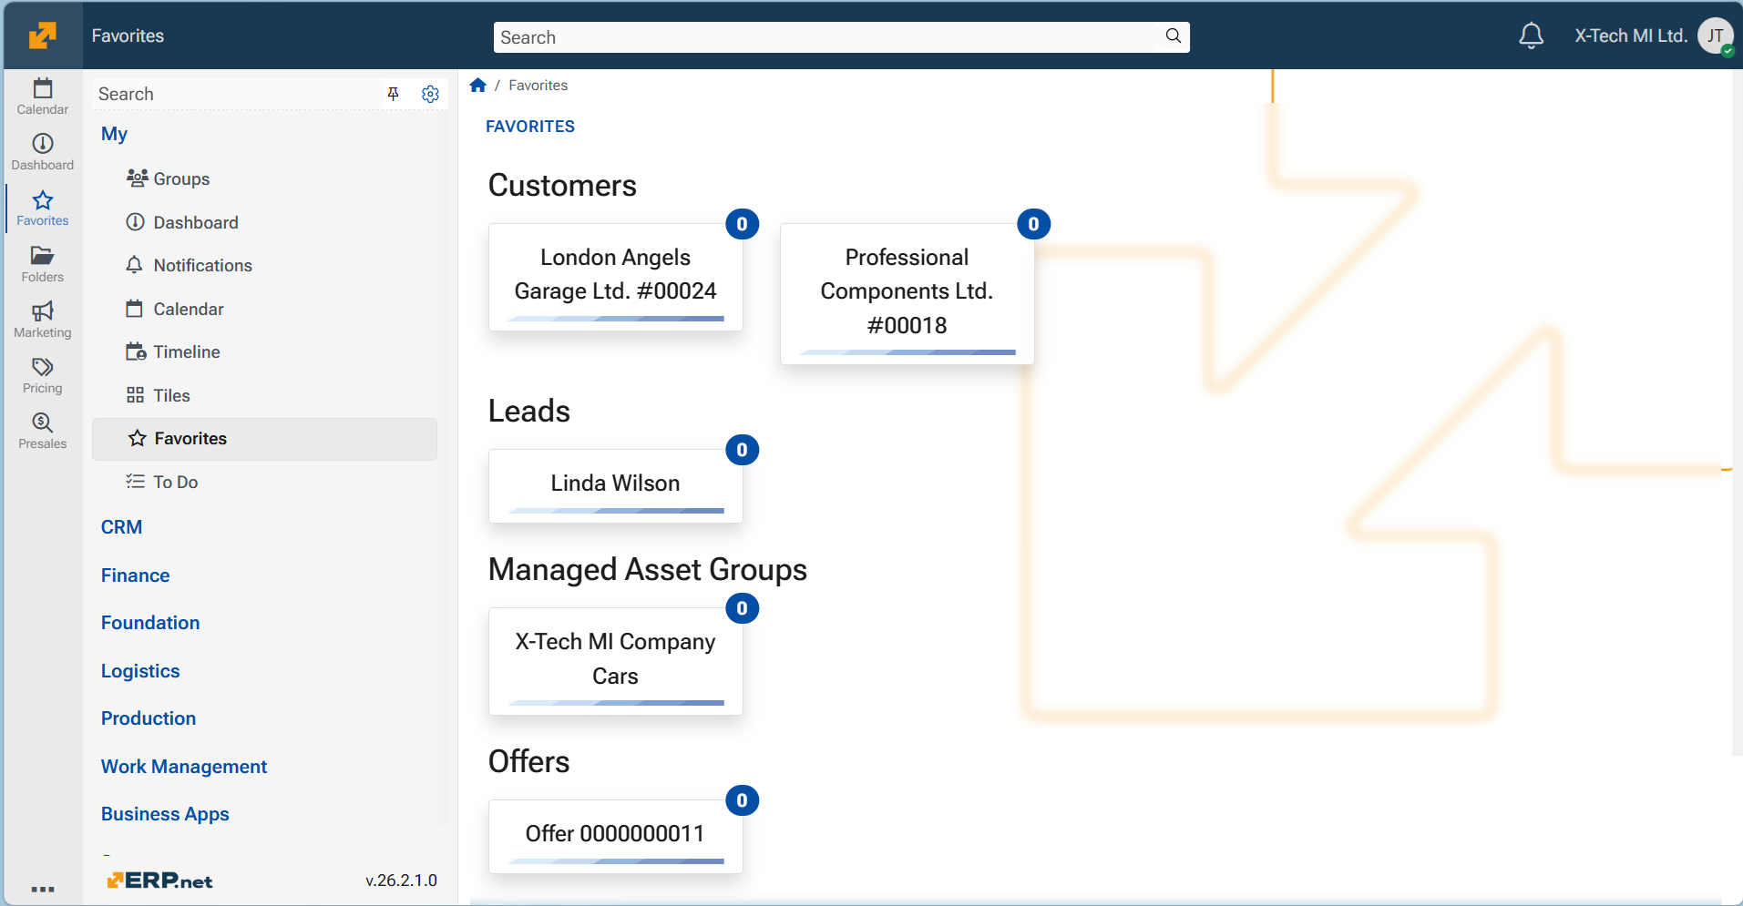Click the home icon in breadcrumb
Viewport: 1743px width, 906px height.
[x=477, y=86]
